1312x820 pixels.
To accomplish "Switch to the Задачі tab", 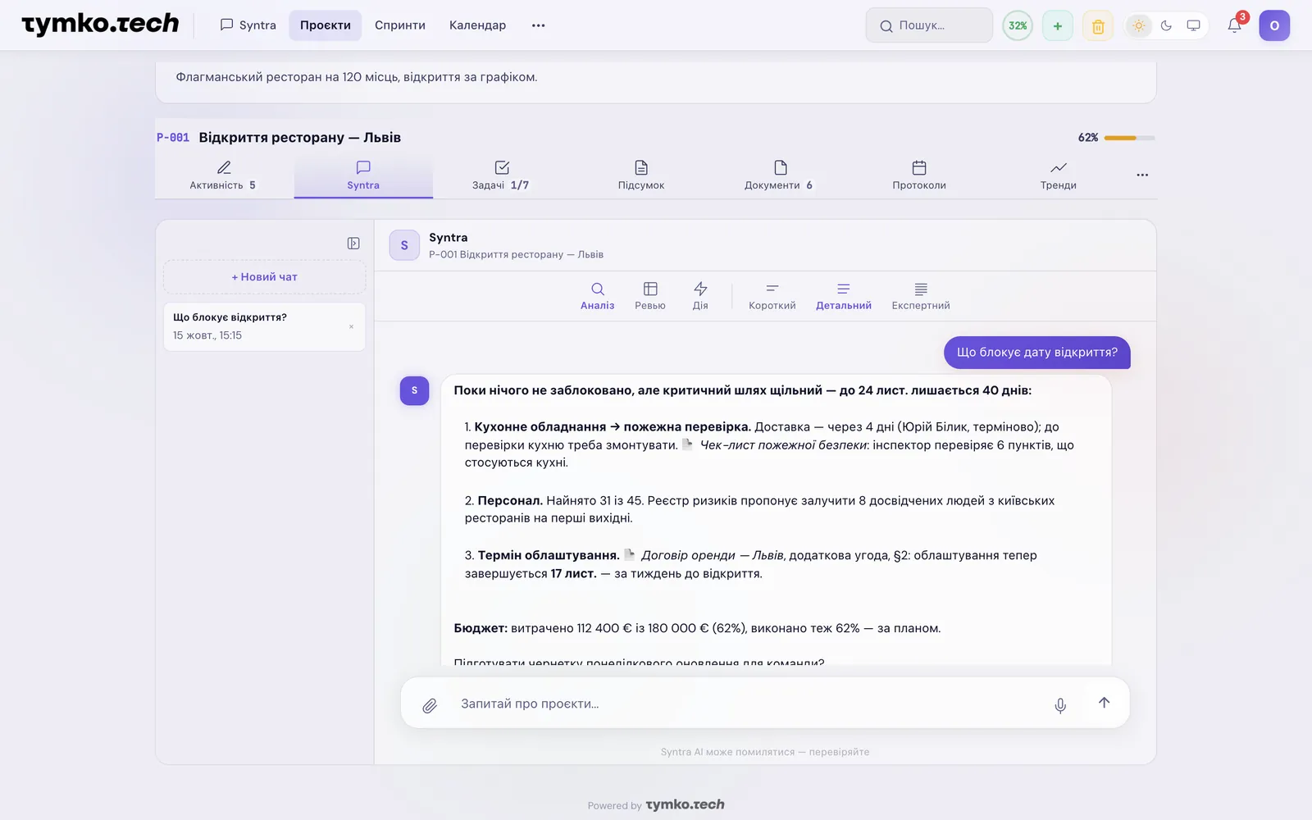I will [x=502, y=175].
